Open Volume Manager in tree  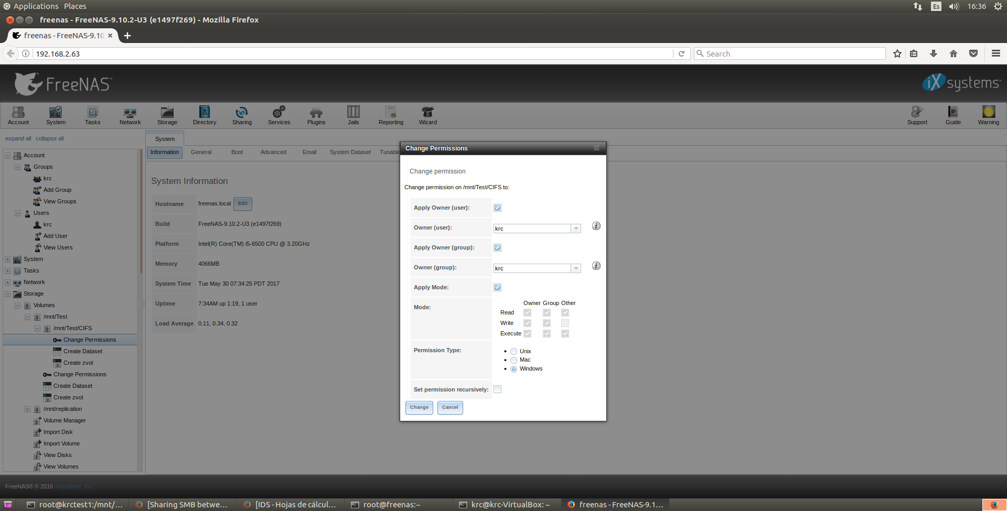pos(64,420)
